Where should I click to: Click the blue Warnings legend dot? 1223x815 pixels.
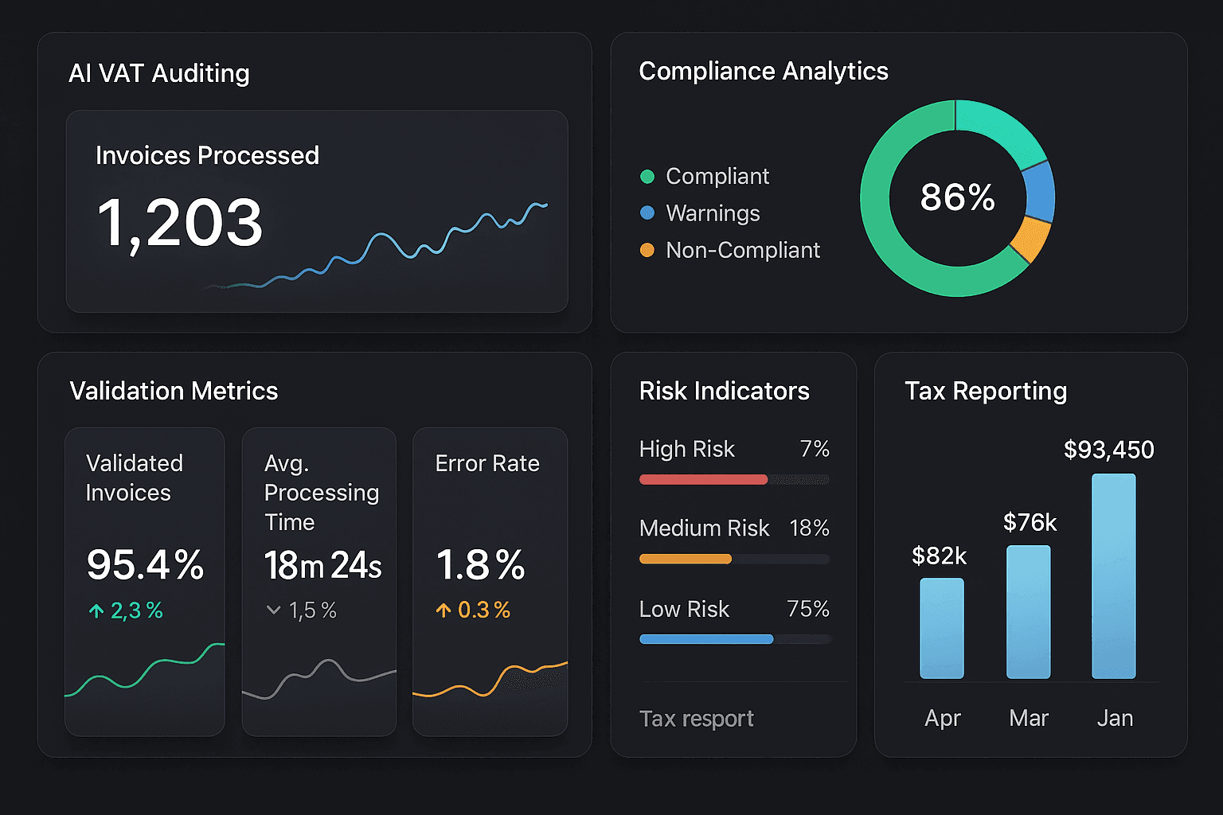[647, 213]
